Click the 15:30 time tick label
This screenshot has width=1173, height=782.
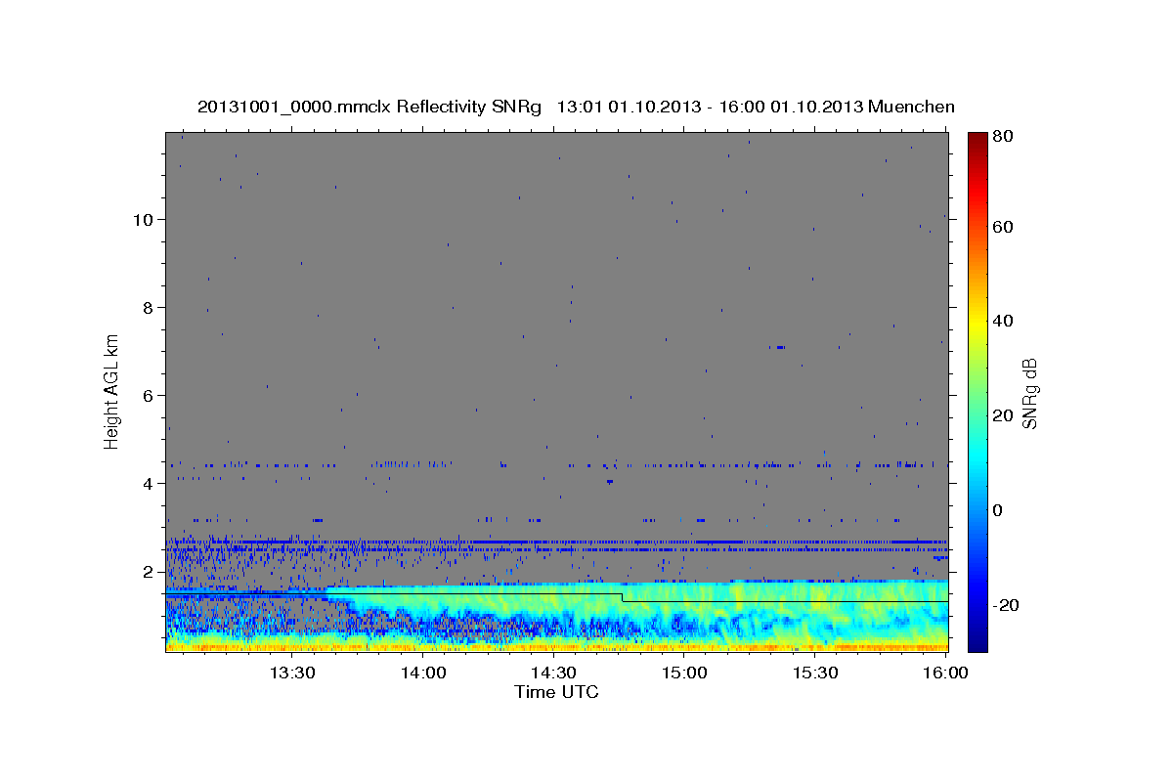816,673
